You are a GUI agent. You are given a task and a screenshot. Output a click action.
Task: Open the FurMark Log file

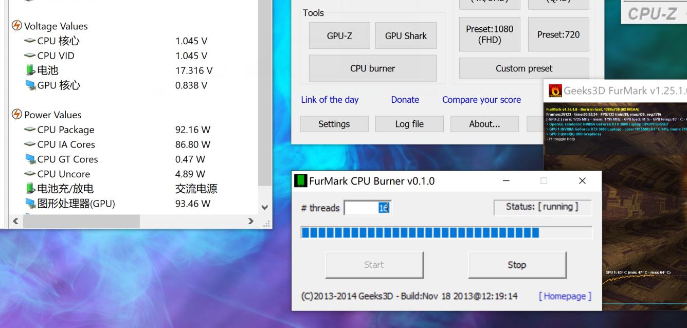point(409,124)
